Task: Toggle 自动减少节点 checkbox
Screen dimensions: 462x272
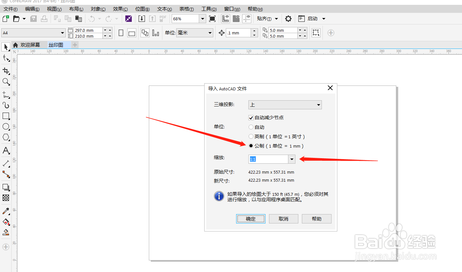Action: pyautogui.click(x=251, y=118)
